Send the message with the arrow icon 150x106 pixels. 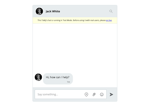[x=111, y=94]
